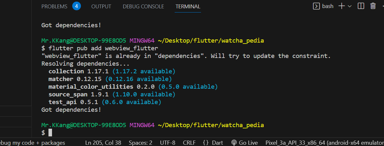Viewport: 384px width, 146px height.
Task: Switch to the DEBUG CONSOLE tab
Action: pyautogui.click(x=143, y=7)
